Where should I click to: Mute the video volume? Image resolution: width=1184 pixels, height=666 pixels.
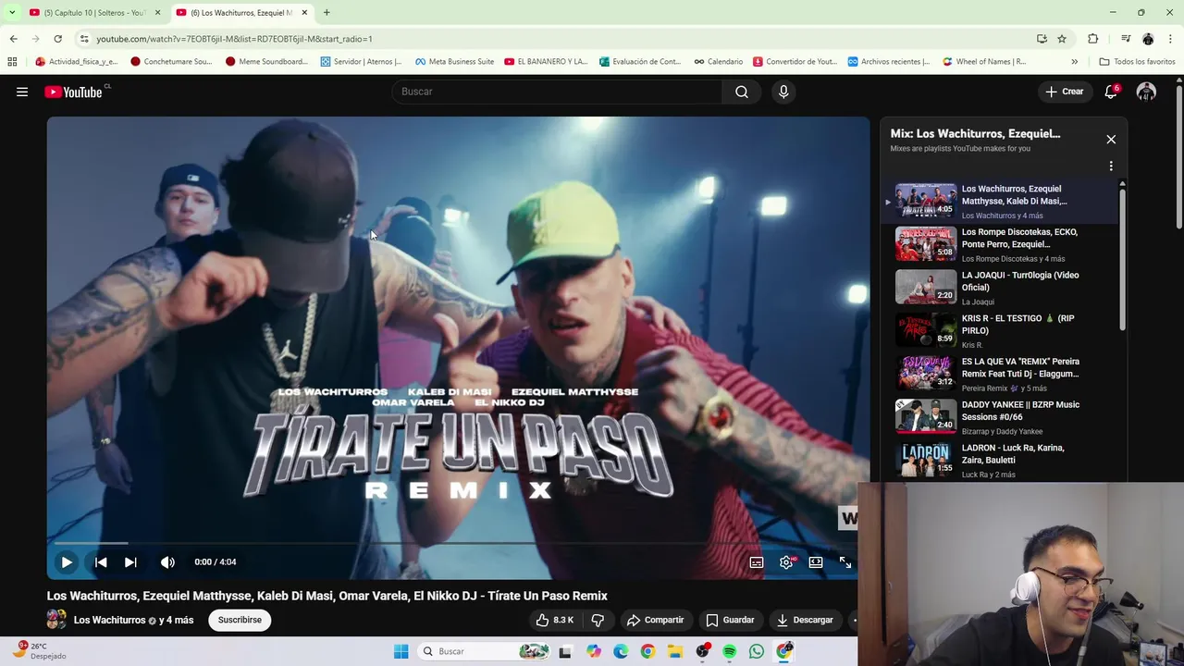click(x=167, y=561)
